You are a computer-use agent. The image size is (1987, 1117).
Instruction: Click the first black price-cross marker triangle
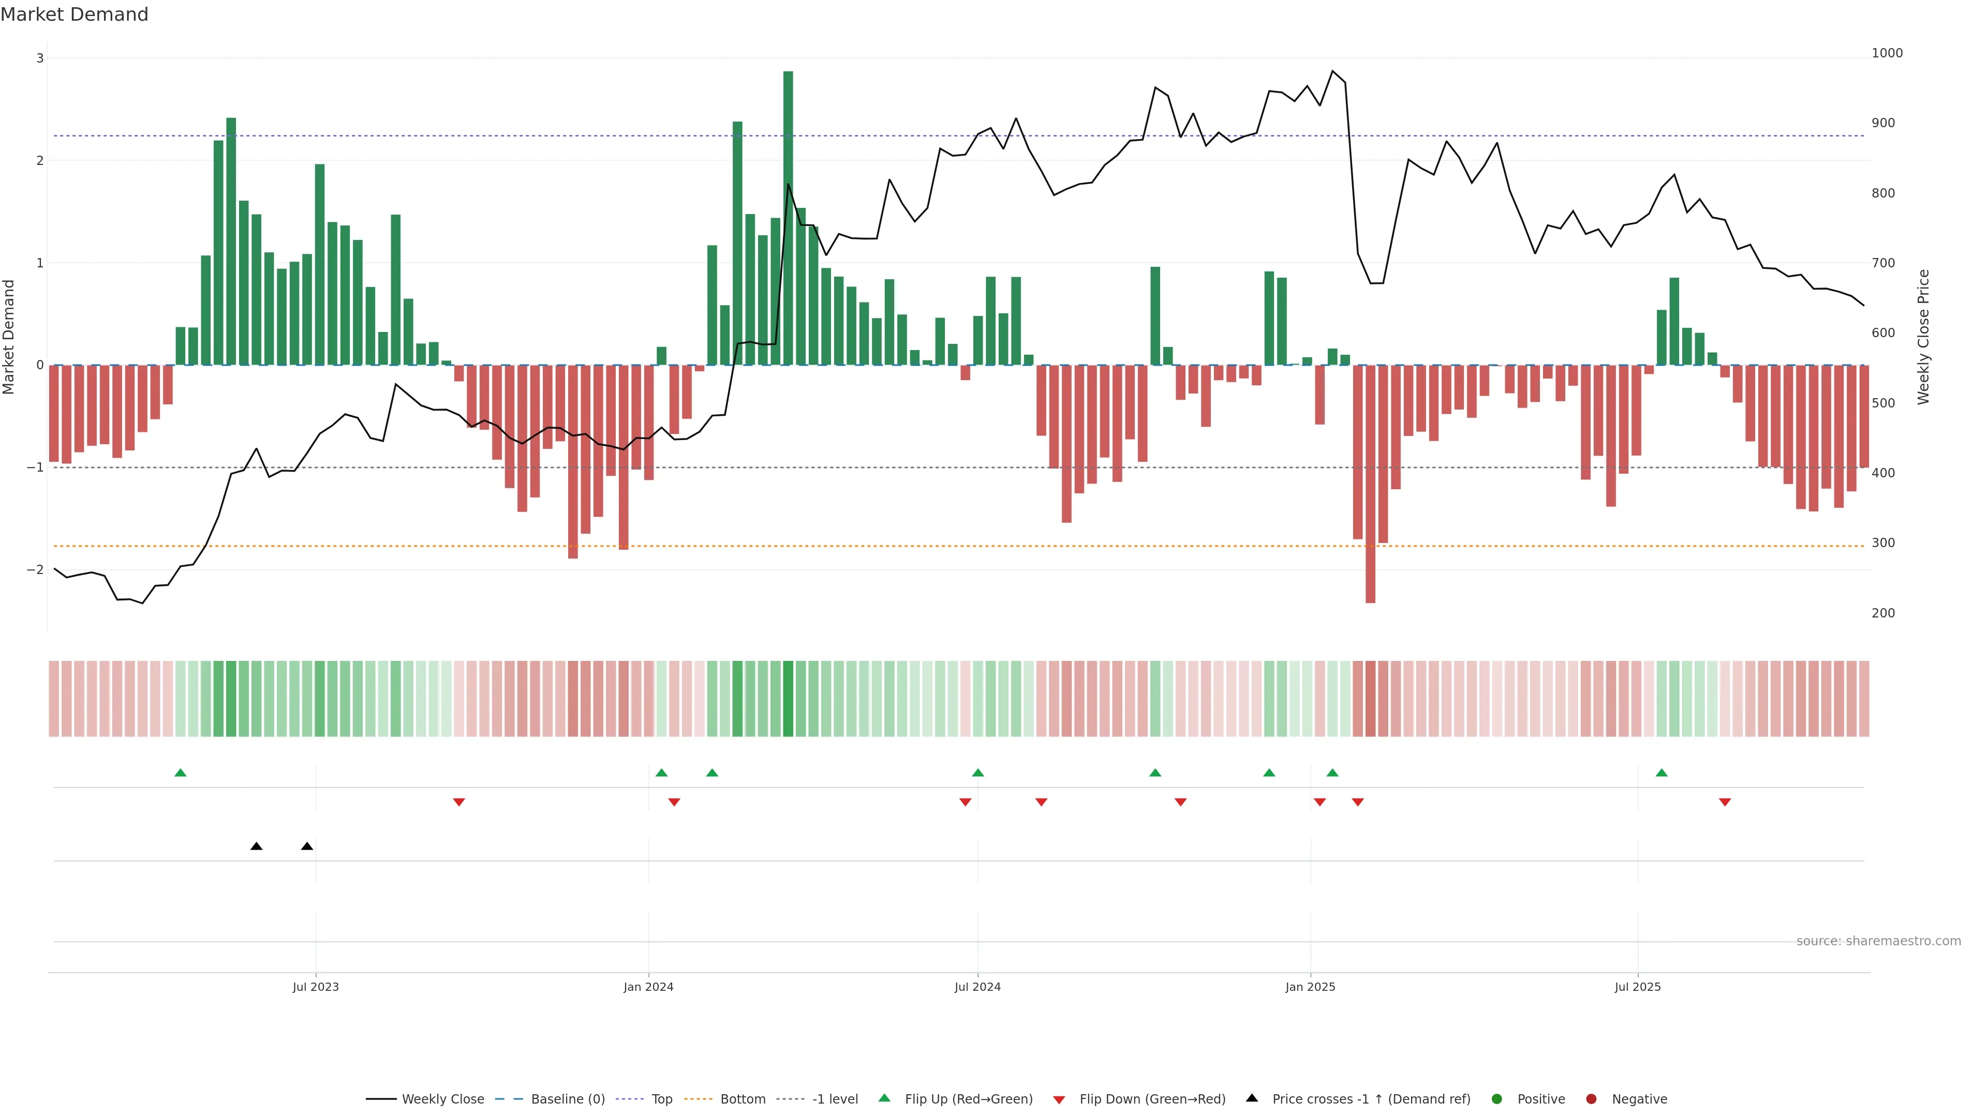(257, 847)
